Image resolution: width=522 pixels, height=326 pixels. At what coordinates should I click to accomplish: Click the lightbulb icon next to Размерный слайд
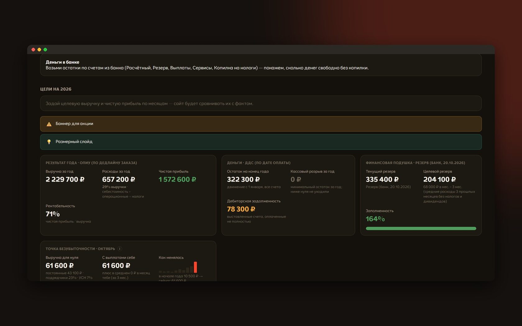[x=49, y=142]
